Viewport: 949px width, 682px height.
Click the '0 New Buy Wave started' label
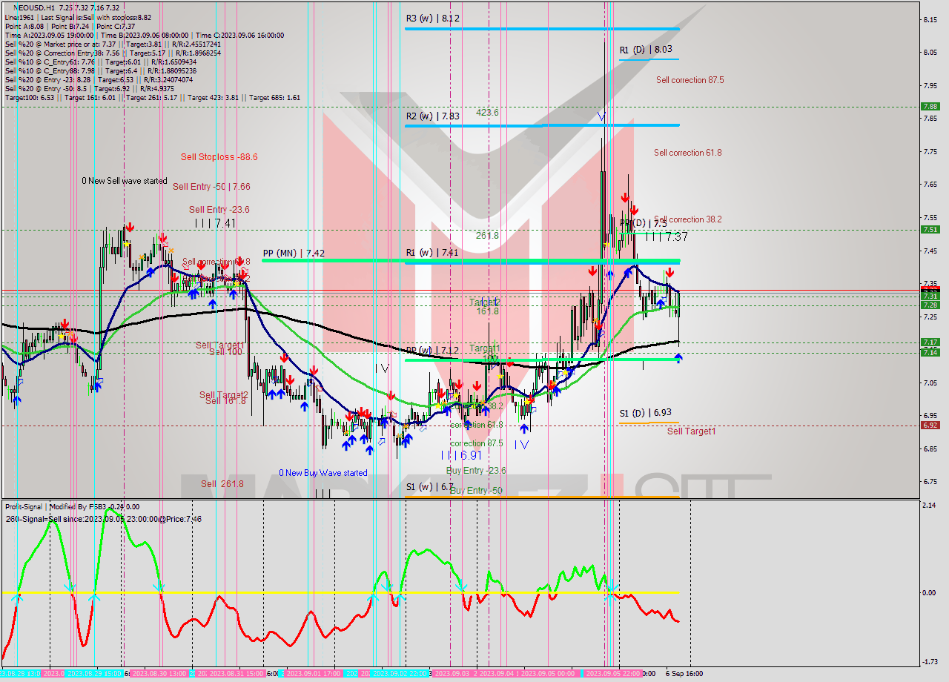[x=323, y=473]
